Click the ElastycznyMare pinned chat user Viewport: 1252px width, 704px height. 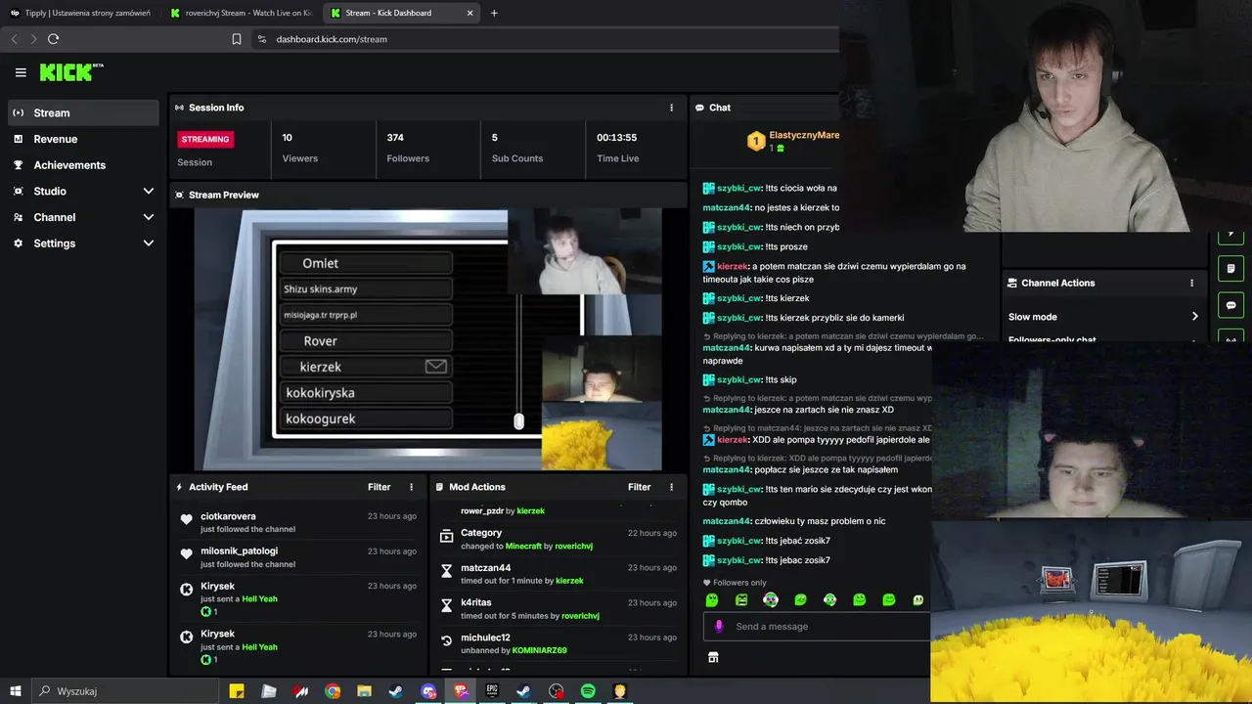[x=804, y=135]
